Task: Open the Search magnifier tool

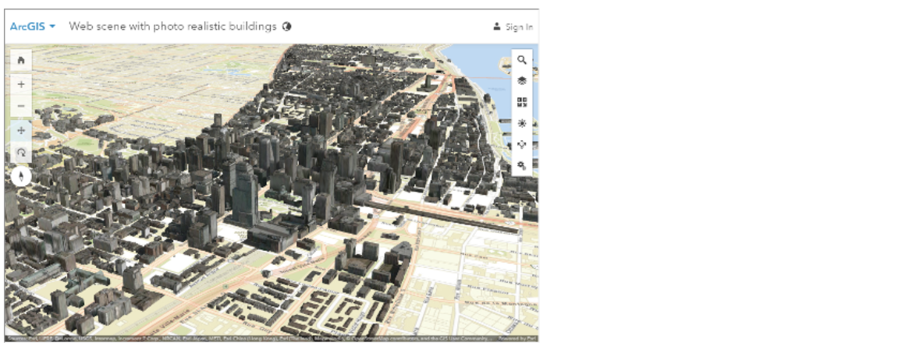Action: coord(522,60)
